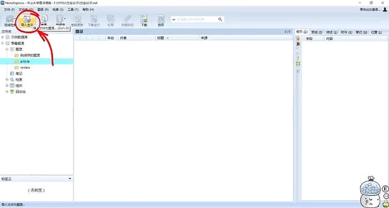
Task: Select the 我保存的题录 folder
Action: 30,55
